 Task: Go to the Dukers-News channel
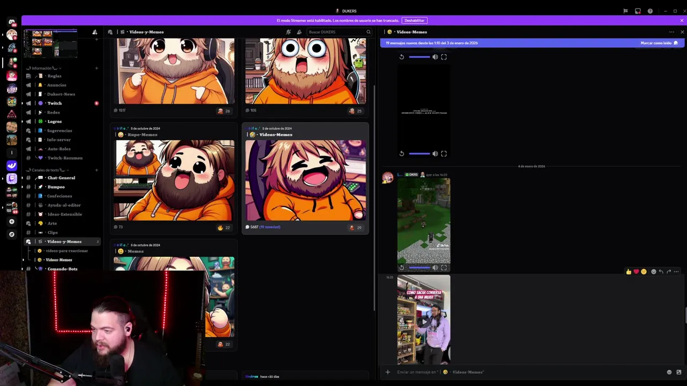[x=61, y=94]
